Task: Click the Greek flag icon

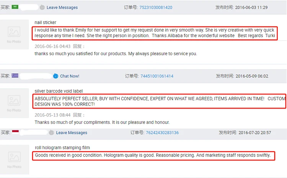Action: [x=15, y=76]
